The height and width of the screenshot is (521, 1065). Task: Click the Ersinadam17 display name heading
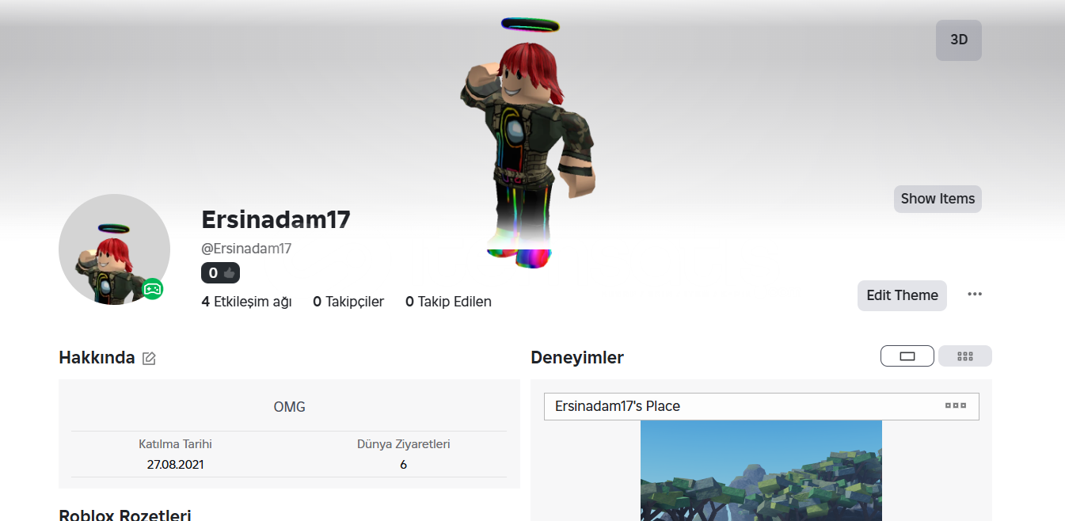click(x=276, y=219)
